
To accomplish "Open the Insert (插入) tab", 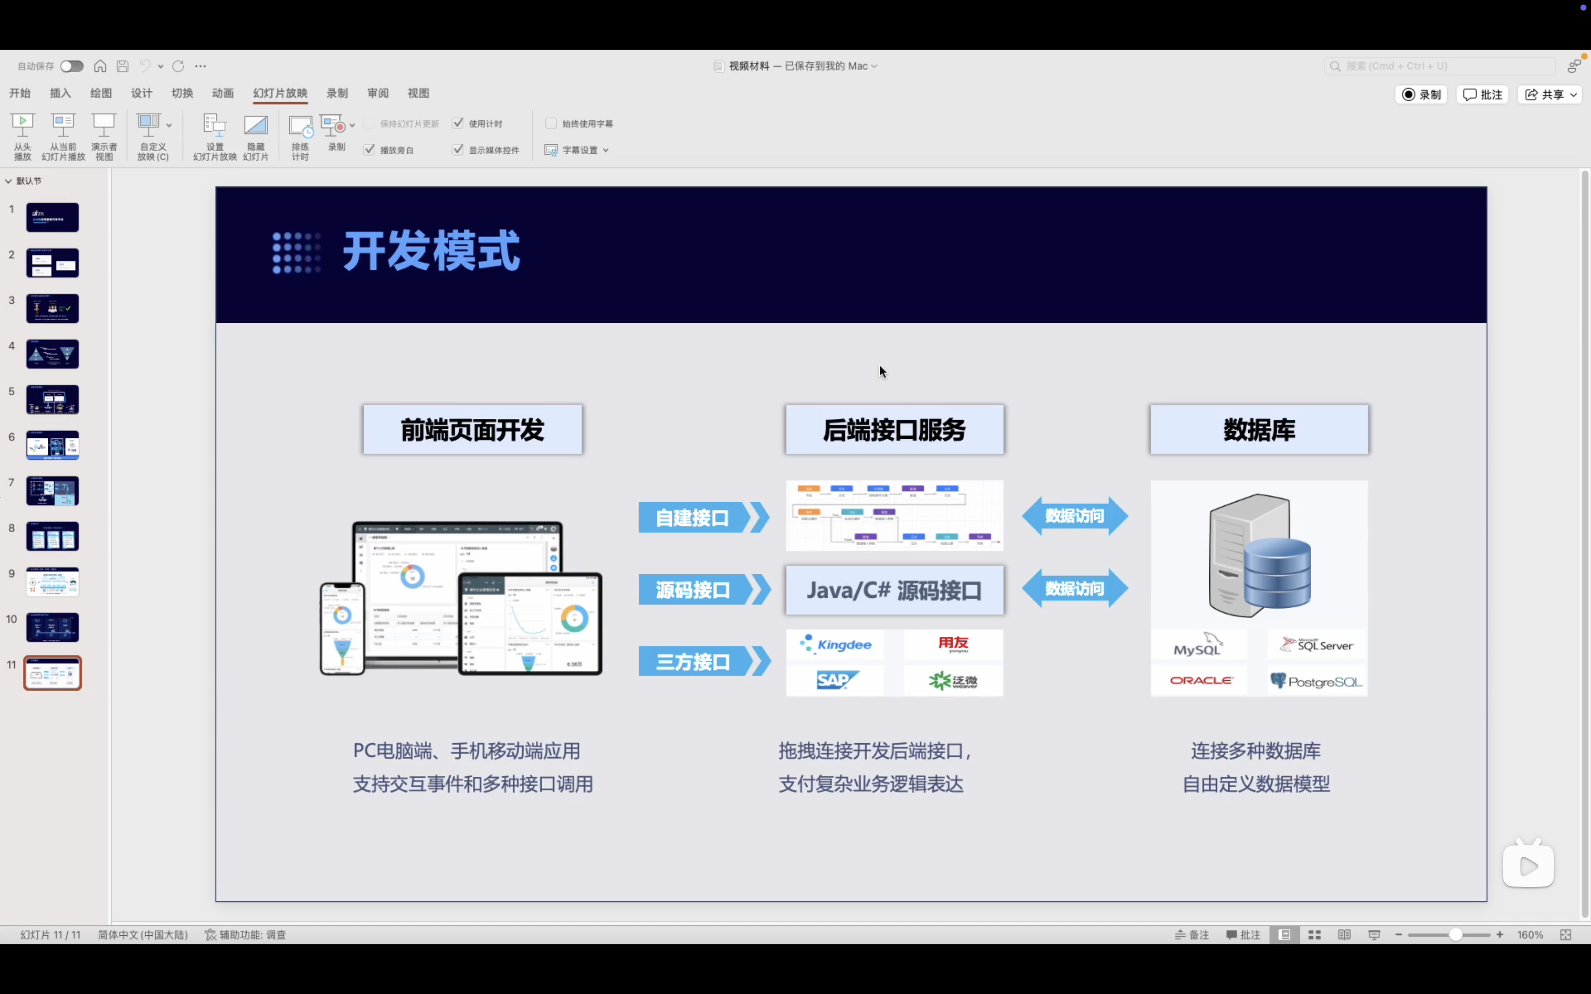I will point(61,93).
